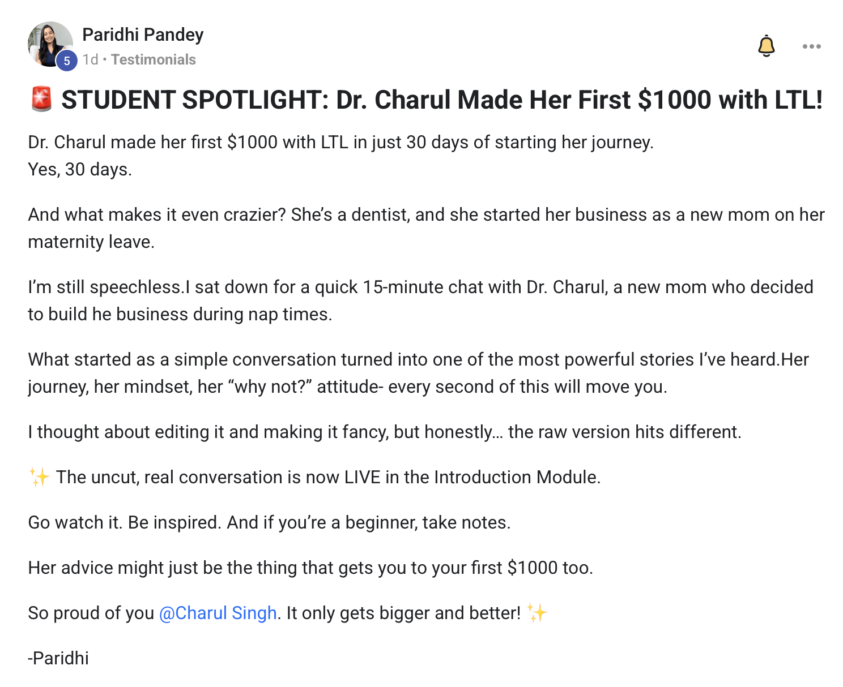
Task: Click the red siren emoji in title
Action: [x=41, y=100]
